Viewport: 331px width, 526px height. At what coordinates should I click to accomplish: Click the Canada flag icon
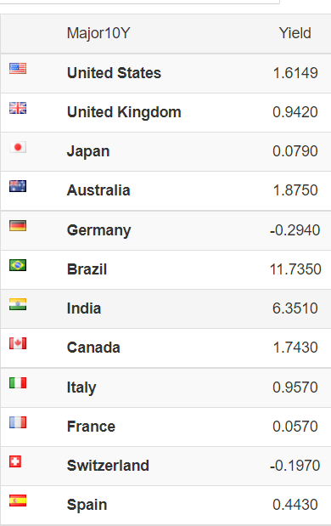(x=18, y=343)
